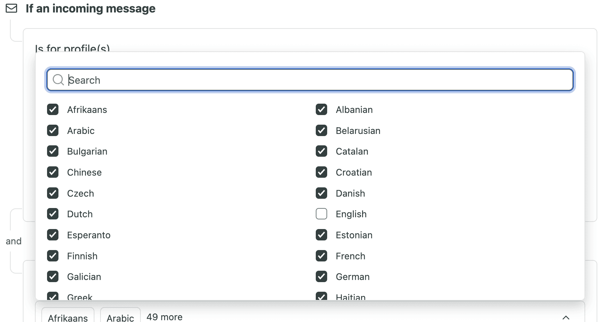Click the Is for profile(s) label
Image resolution: width=613 pixels, height=322 pixels.
pos(73,48)
